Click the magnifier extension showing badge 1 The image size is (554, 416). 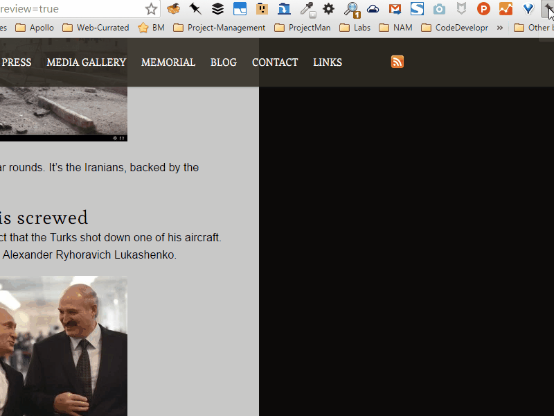point(350,9)
